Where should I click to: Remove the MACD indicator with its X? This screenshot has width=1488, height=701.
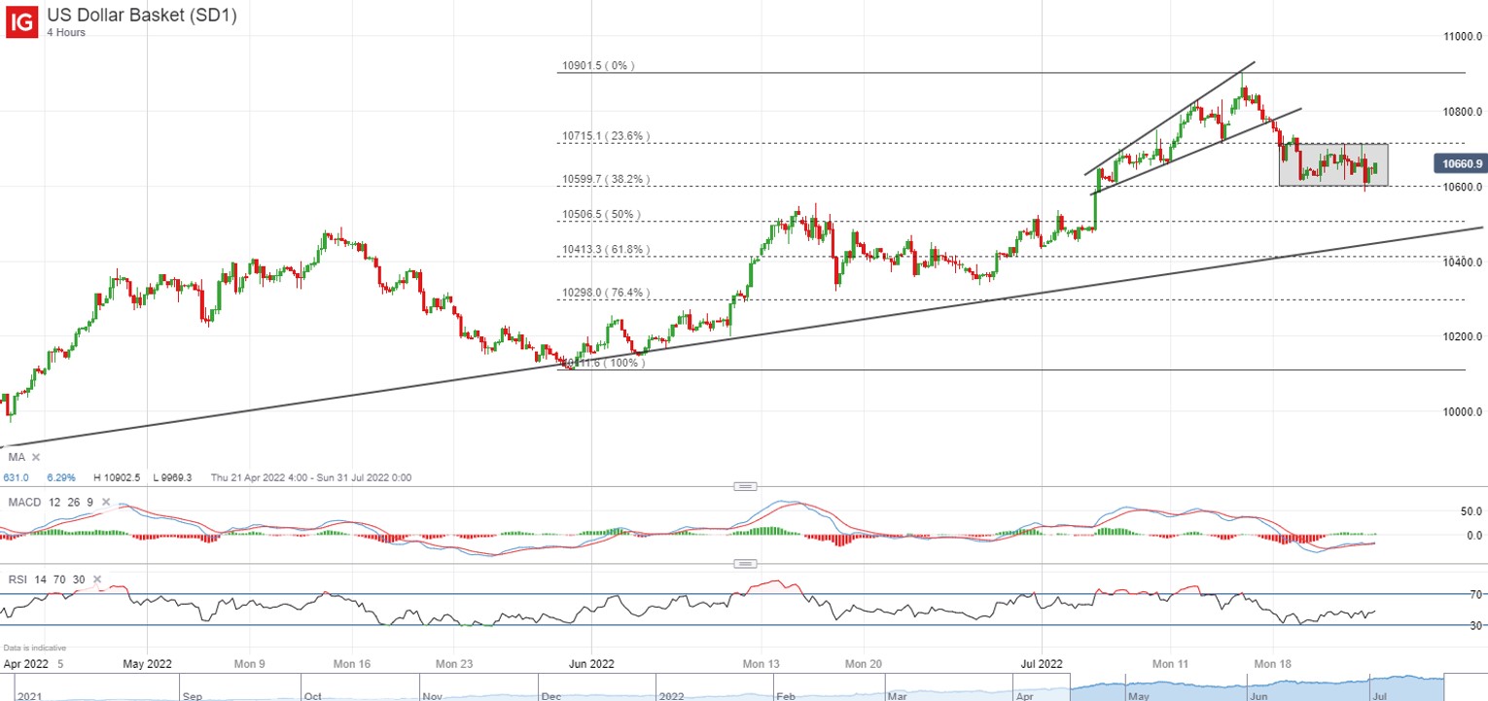107,502
